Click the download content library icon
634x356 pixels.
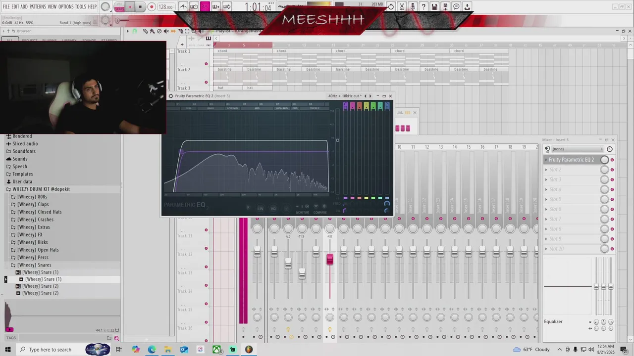point(467,6)
